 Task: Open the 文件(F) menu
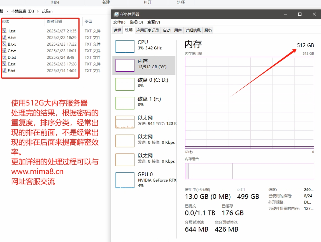click(x=119, y=22)
